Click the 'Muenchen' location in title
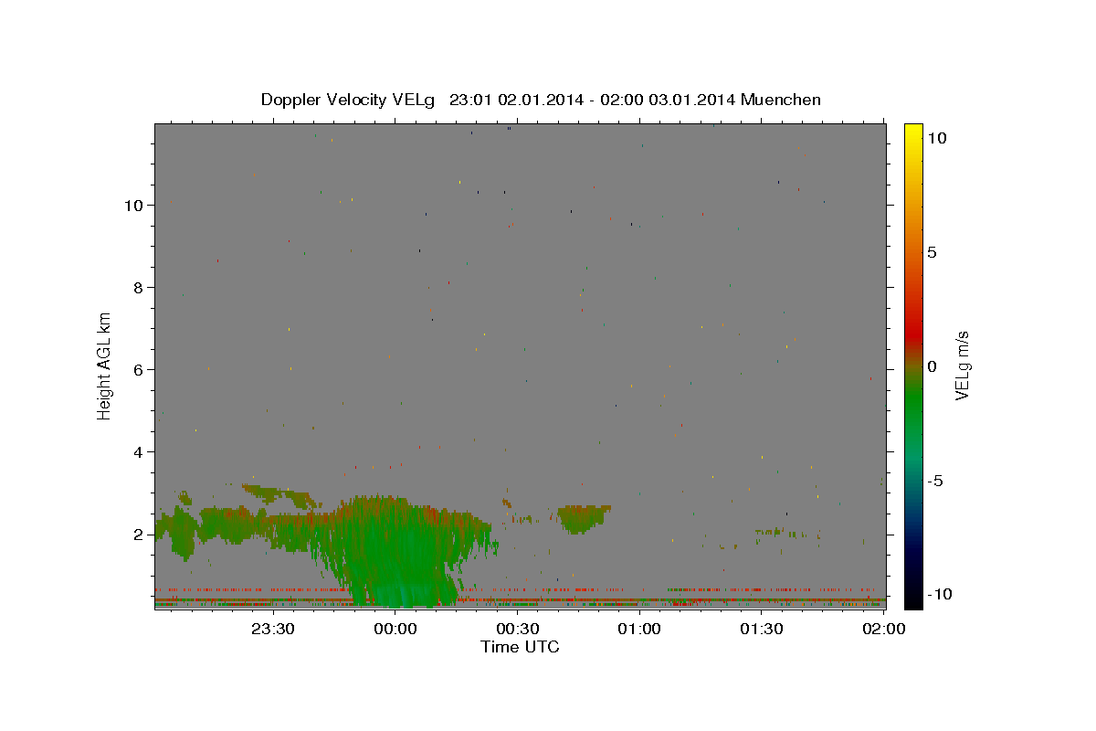The height and width of the screenshot is (731, 1096). click(782, 100)
